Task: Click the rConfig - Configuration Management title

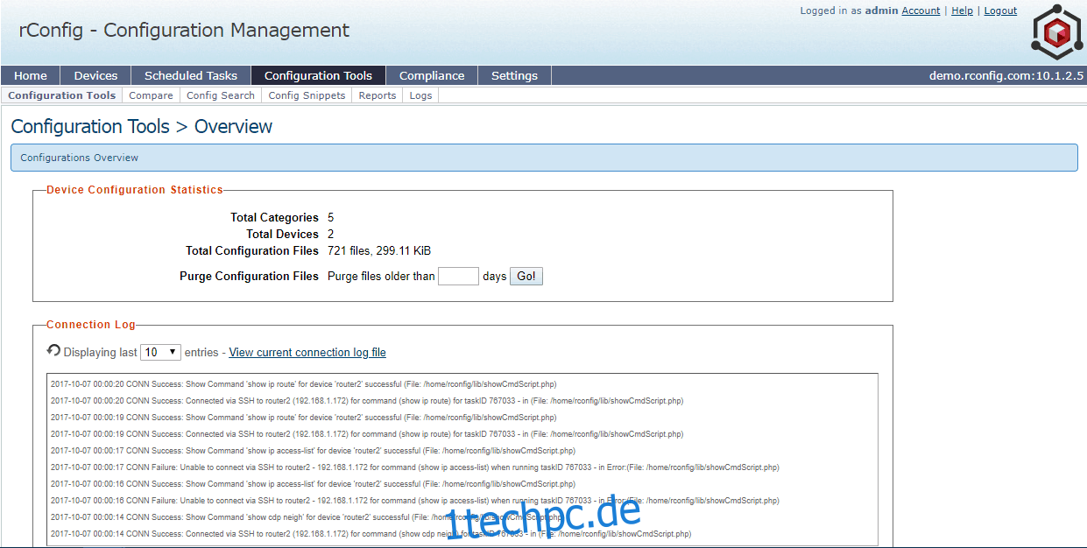Action: (x=184, y=30)
